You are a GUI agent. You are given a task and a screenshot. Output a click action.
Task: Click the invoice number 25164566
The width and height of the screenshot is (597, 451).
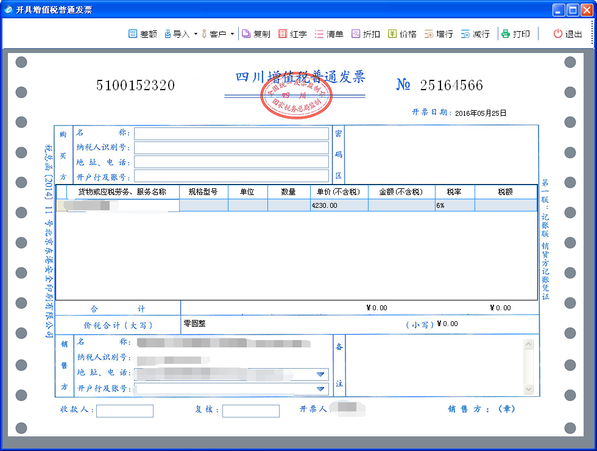point(451,85)
